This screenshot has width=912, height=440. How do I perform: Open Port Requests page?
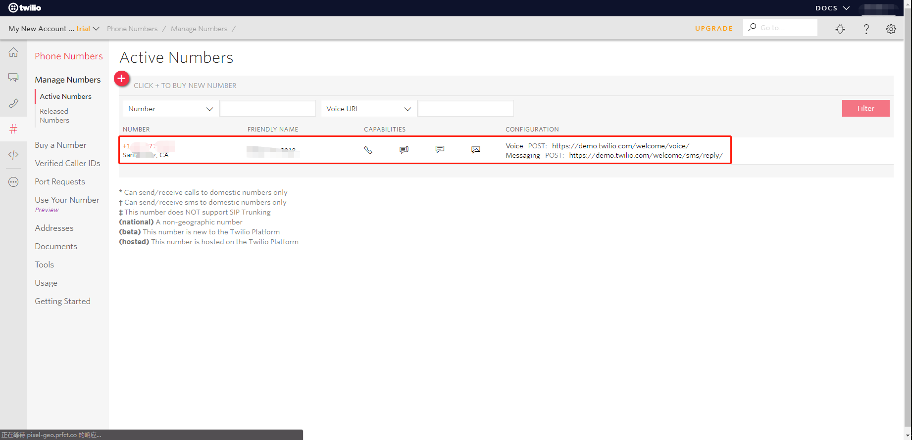(60, 181)
